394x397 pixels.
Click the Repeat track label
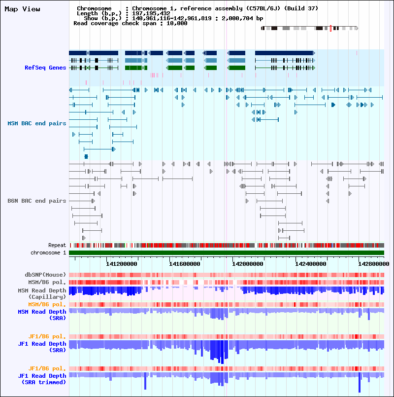pos(57,245)
